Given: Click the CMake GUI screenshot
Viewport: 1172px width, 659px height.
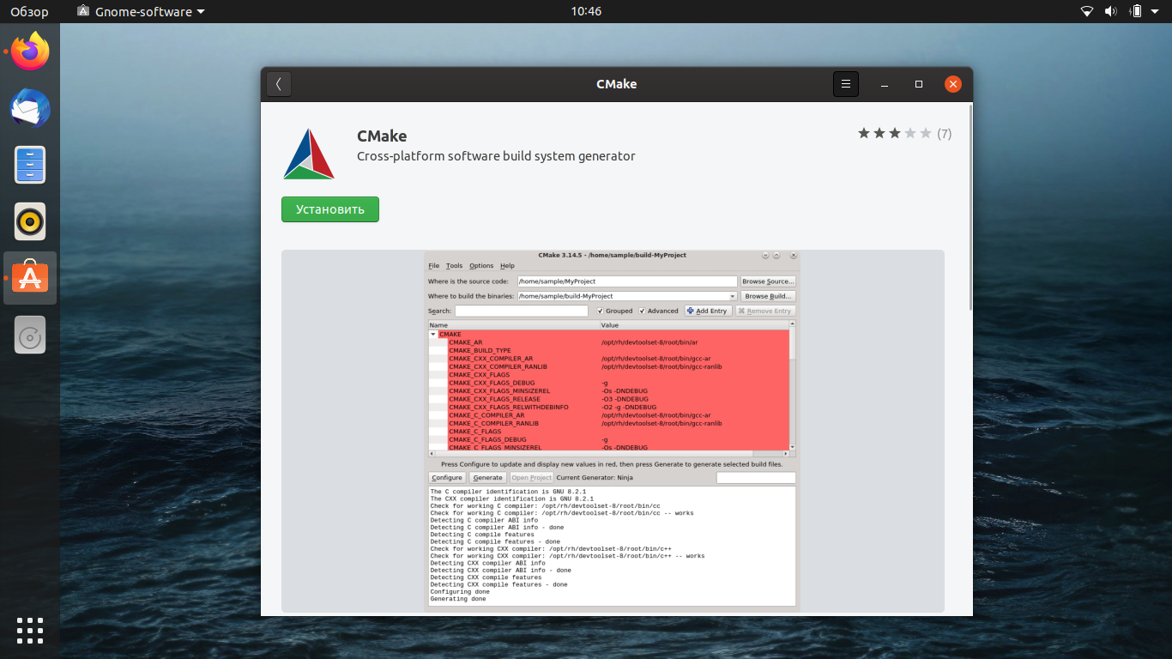Looking at the screenshot, I should [612, 430].
